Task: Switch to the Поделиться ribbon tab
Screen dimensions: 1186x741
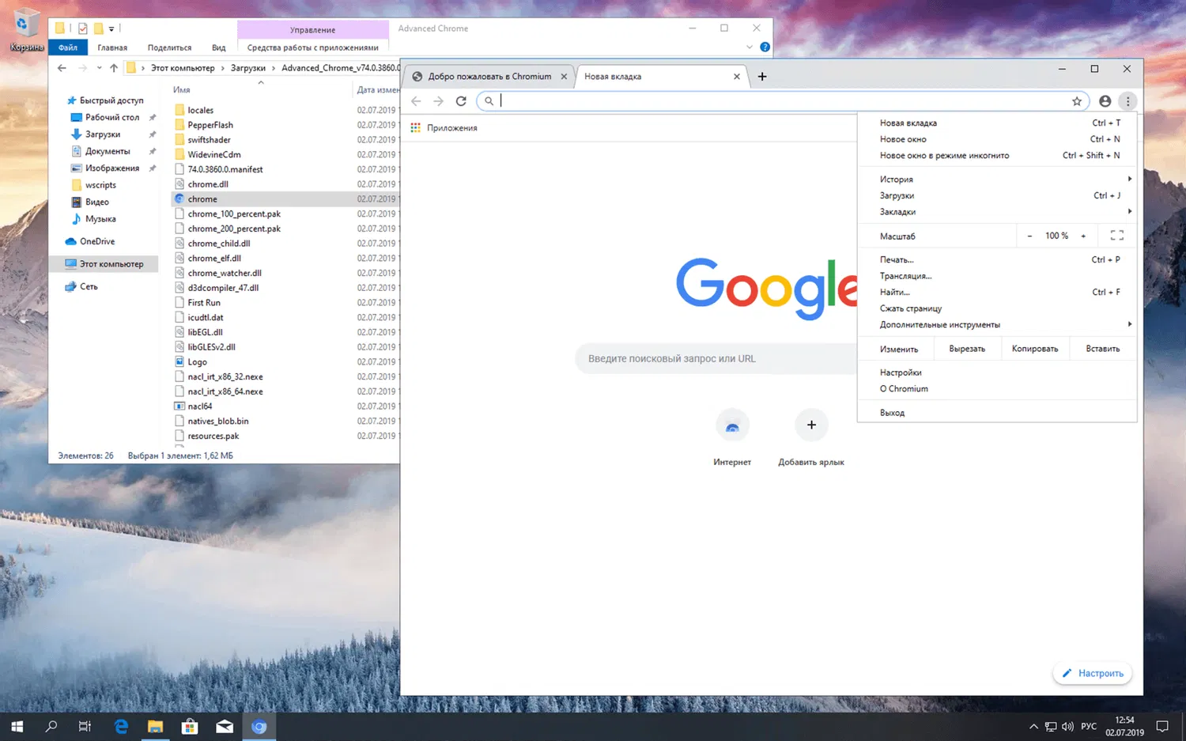Action: point(169,47)
